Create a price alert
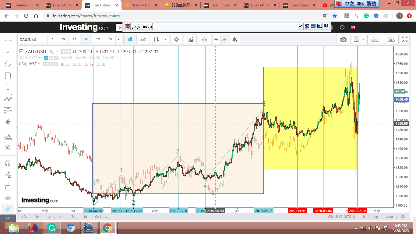 [x=234, y=39]
